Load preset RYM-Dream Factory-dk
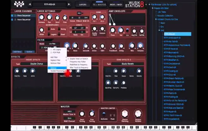The image size is (208, 131). (174, 78)
